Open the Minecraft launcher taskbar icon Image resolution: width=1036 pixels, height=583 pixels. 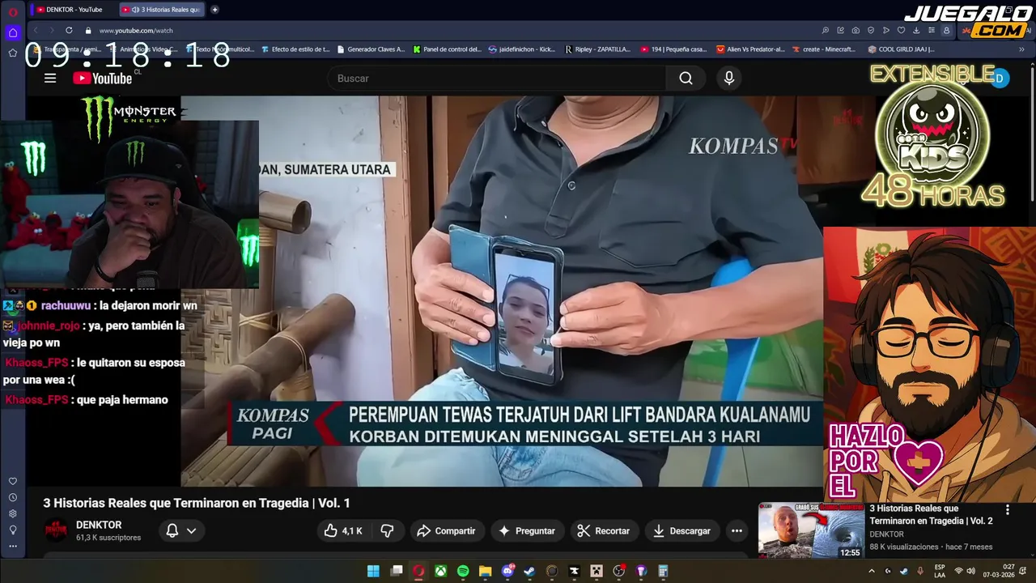[597, 571]
